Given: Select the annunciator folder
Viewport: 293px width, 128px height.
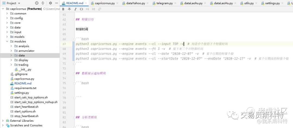Looking at the screenshot, I should point(26,51).
